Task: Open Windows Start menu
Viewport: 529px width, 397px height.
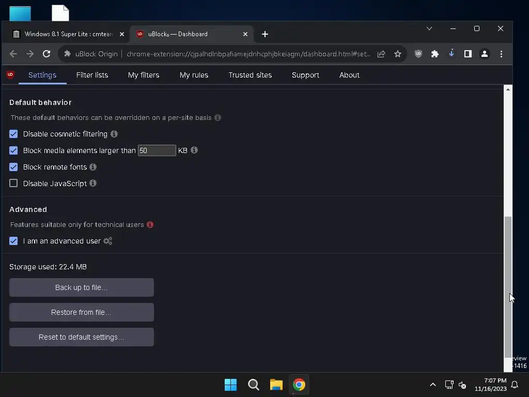Action: point(231,385)
